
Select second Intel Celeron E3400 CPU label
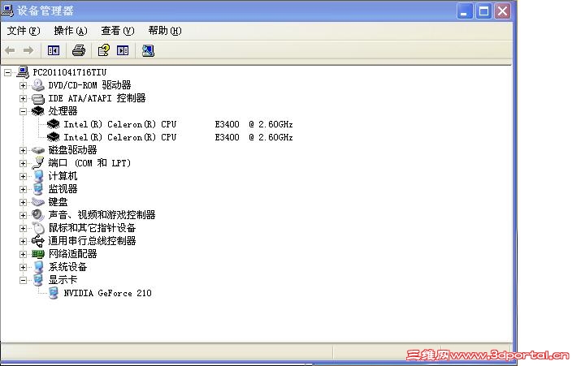(178, 137)
